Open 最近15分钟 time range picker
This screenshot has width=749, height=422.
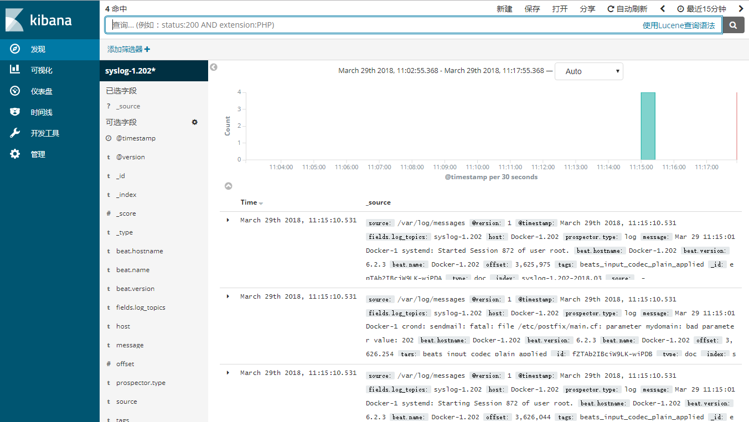coord(701,9)
